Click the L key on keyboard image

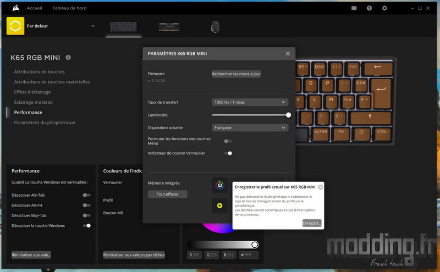[x=315, y=101]
